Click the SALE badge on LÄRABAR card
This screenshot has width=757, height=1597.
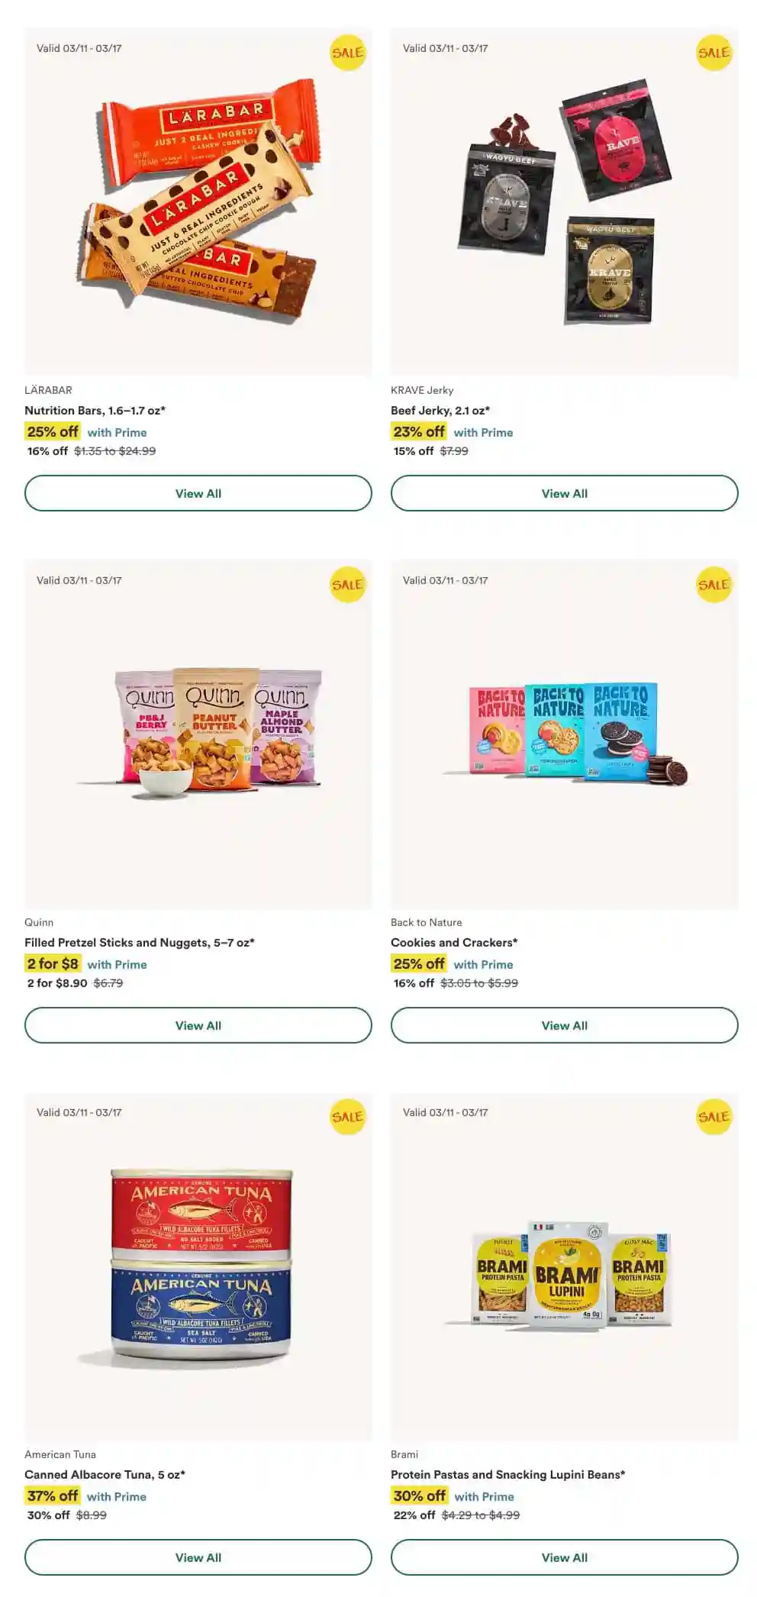[347, 53]
